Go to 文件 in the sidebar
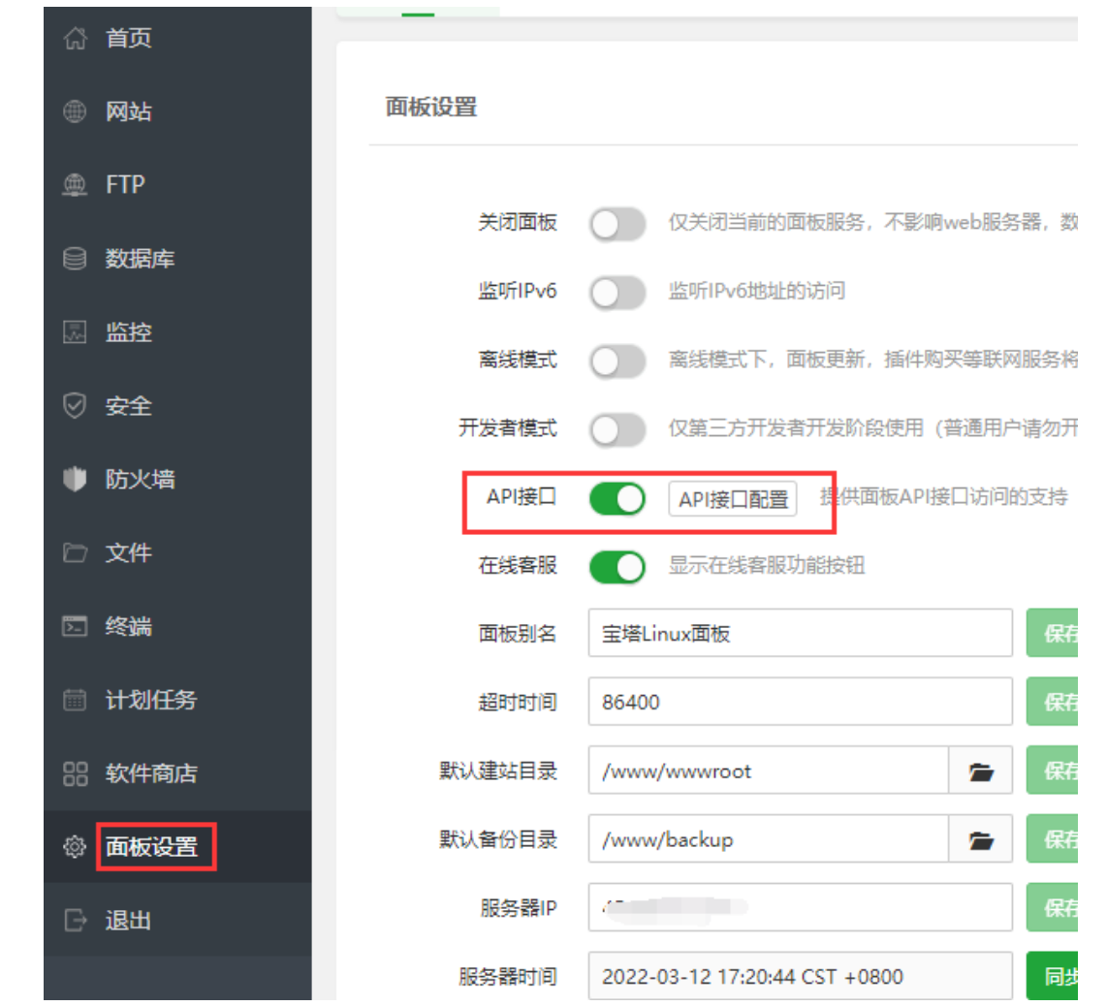The image size is (1107, 1006). [128, 553]
